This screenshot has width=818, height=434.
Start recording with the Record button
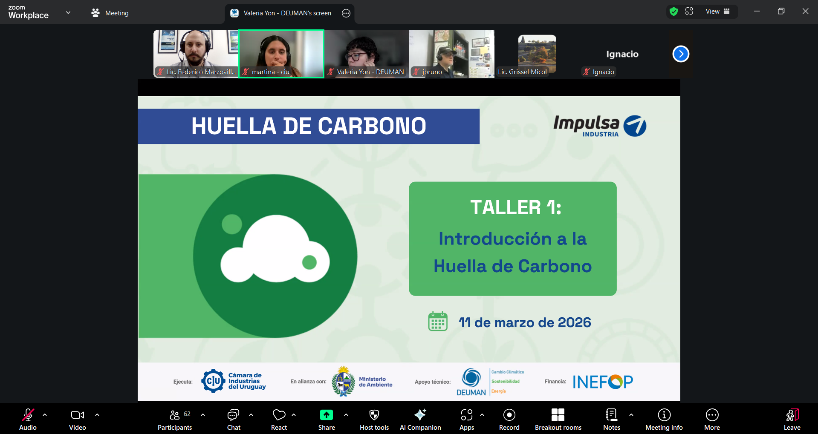click(x=509, y=420)
